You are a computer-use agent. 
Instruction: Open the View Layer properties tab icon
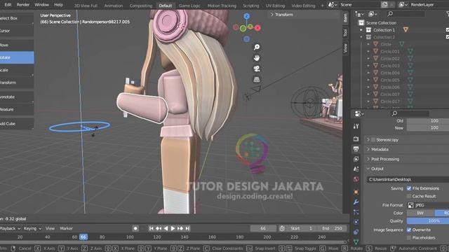point(356,159)
